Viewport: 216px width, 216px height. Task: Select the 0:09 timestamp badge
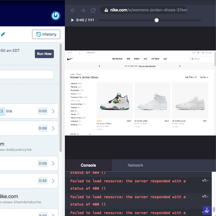click(43, 164)
